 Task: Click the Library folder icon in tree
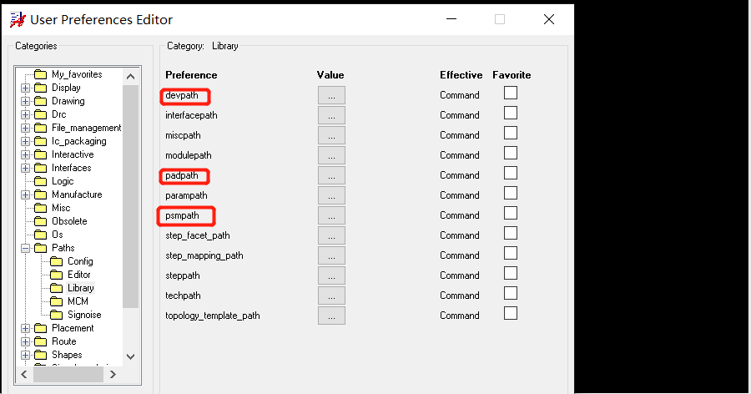click(x=56, y=288)
